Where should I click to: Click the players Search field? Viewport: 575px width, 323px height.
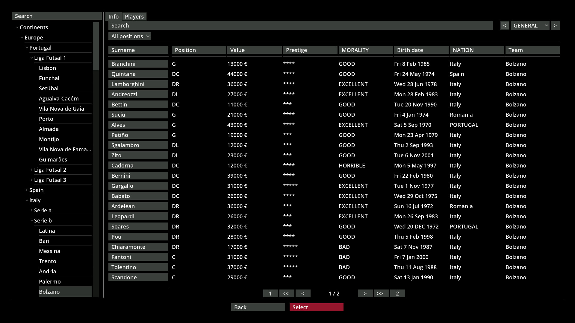click(300, 25)
